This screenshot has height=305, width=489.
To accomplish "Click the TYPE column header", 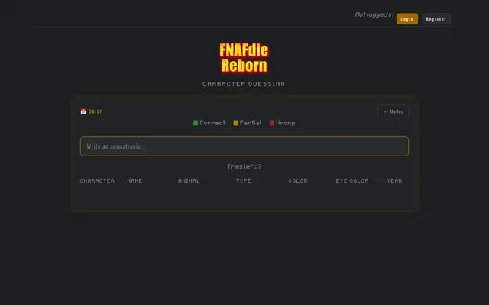I will pyautogui.click(x=244, y=181).
